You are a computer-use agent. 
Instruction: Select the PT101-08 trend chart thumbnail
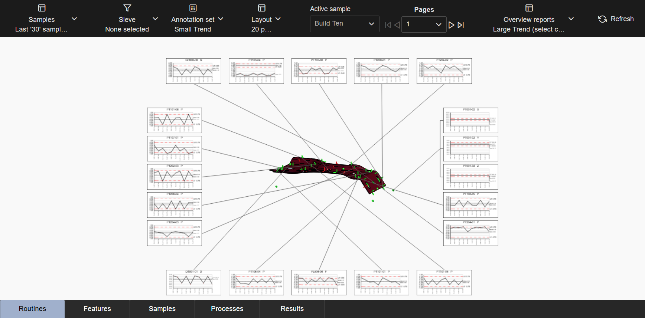click(x=174, y=120)
